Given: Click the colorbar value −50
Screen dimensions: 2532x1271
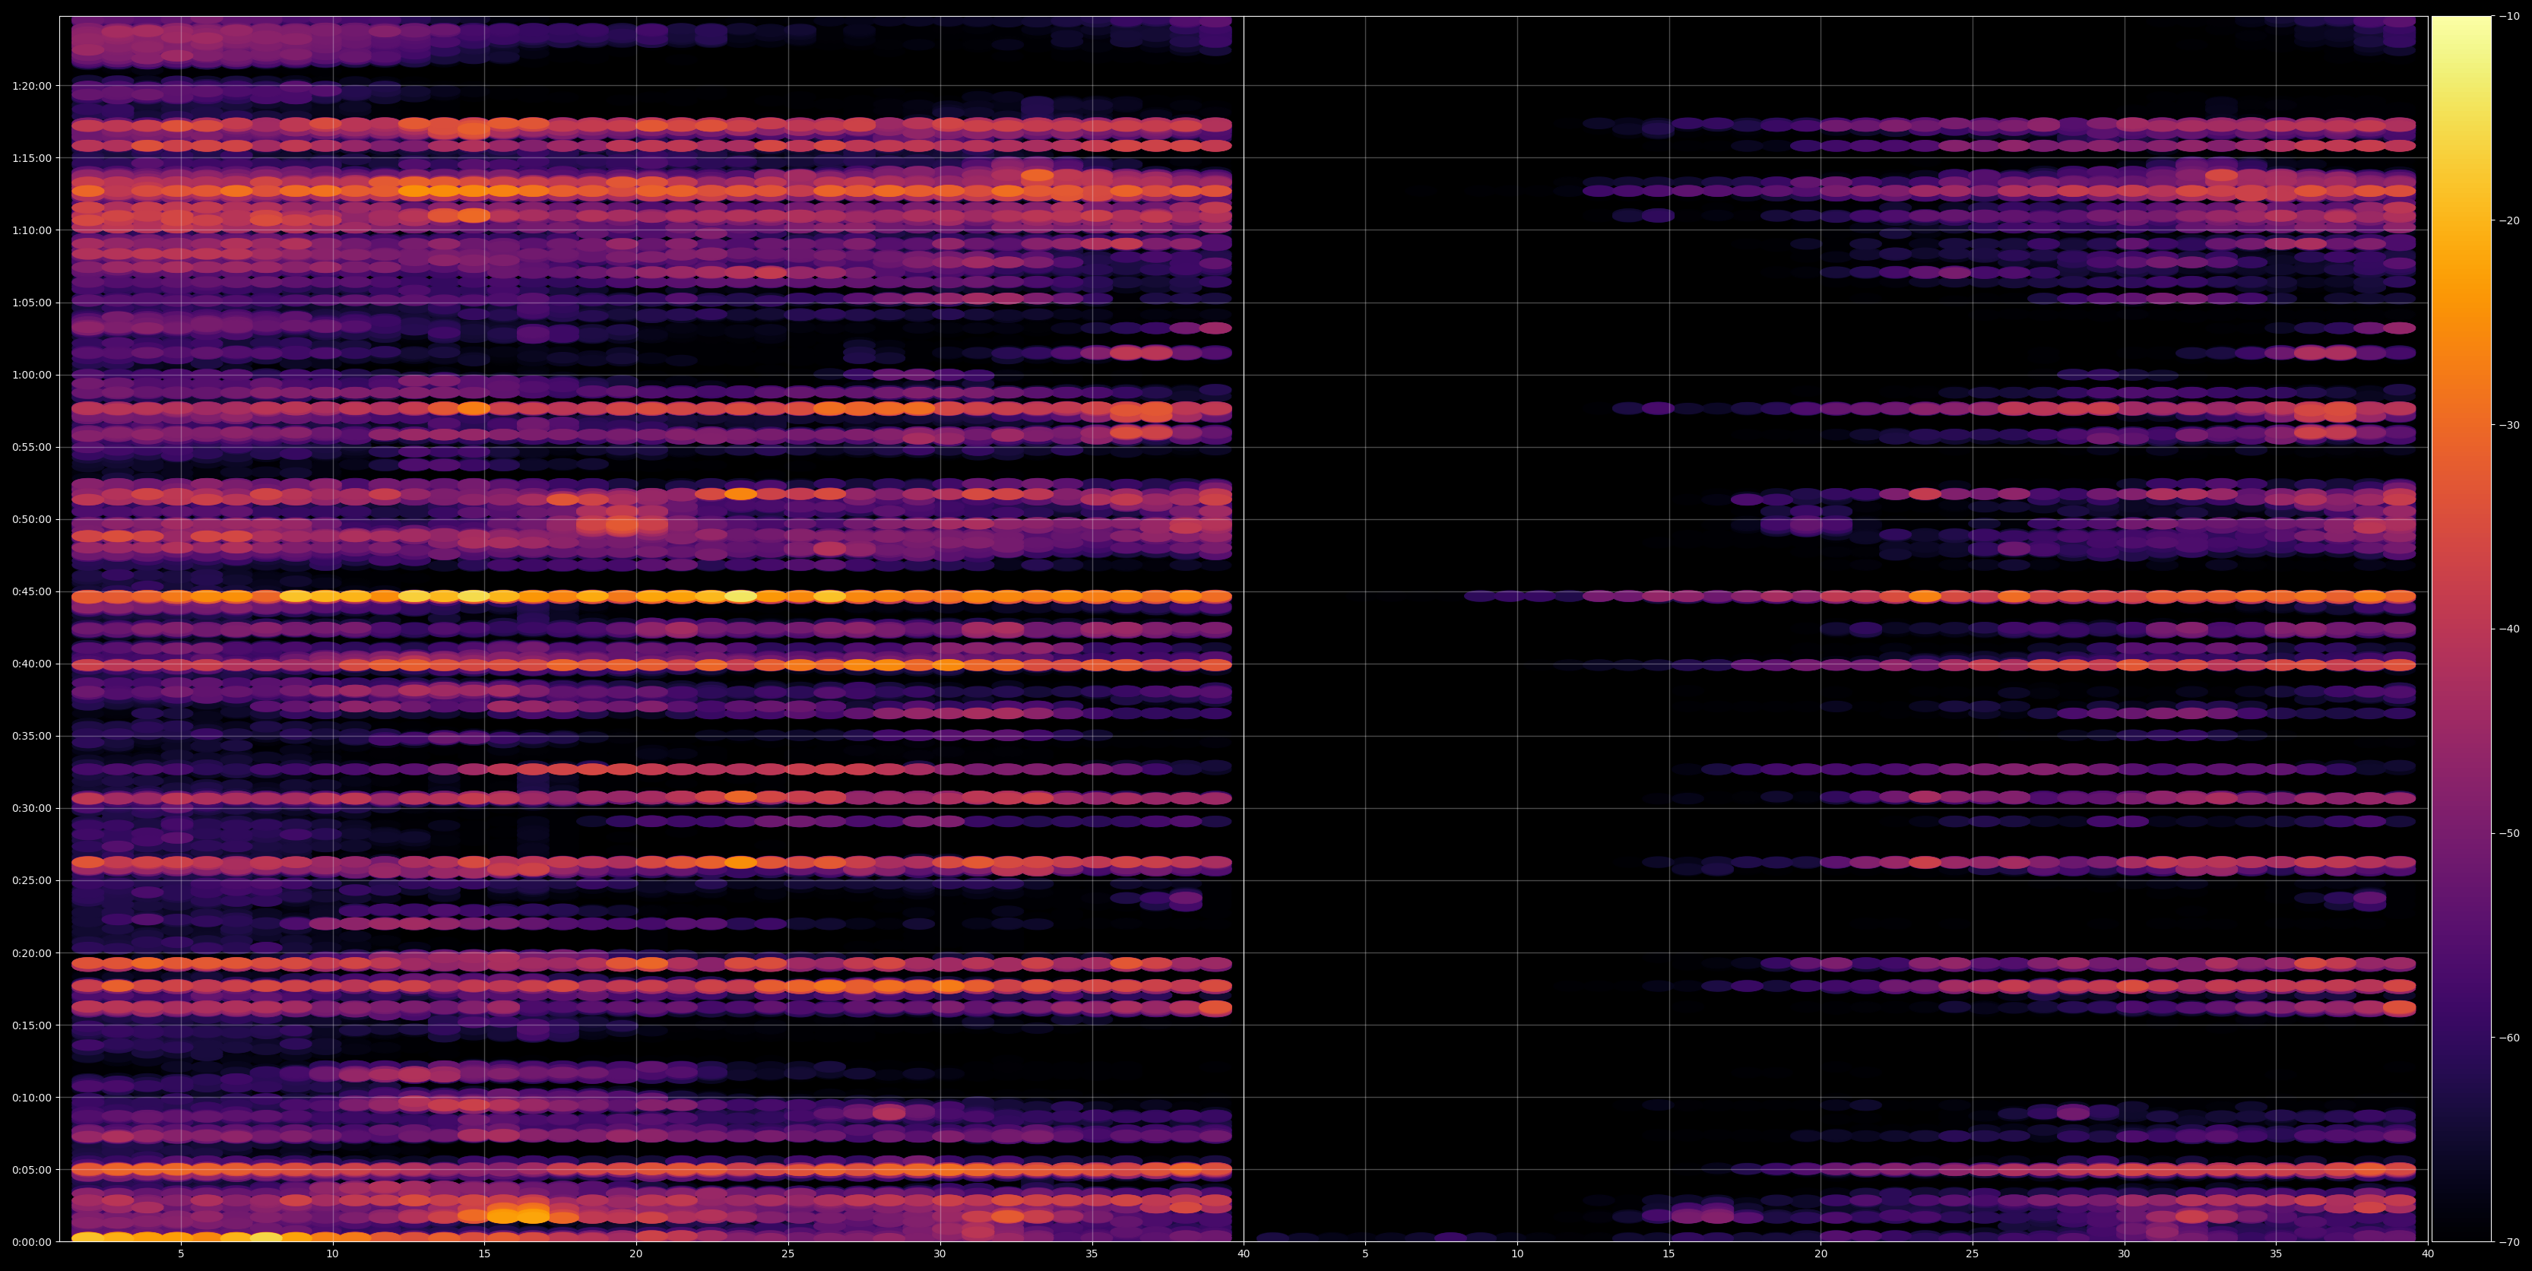Looking at the screenshot, I should (x=2509, y=834).
